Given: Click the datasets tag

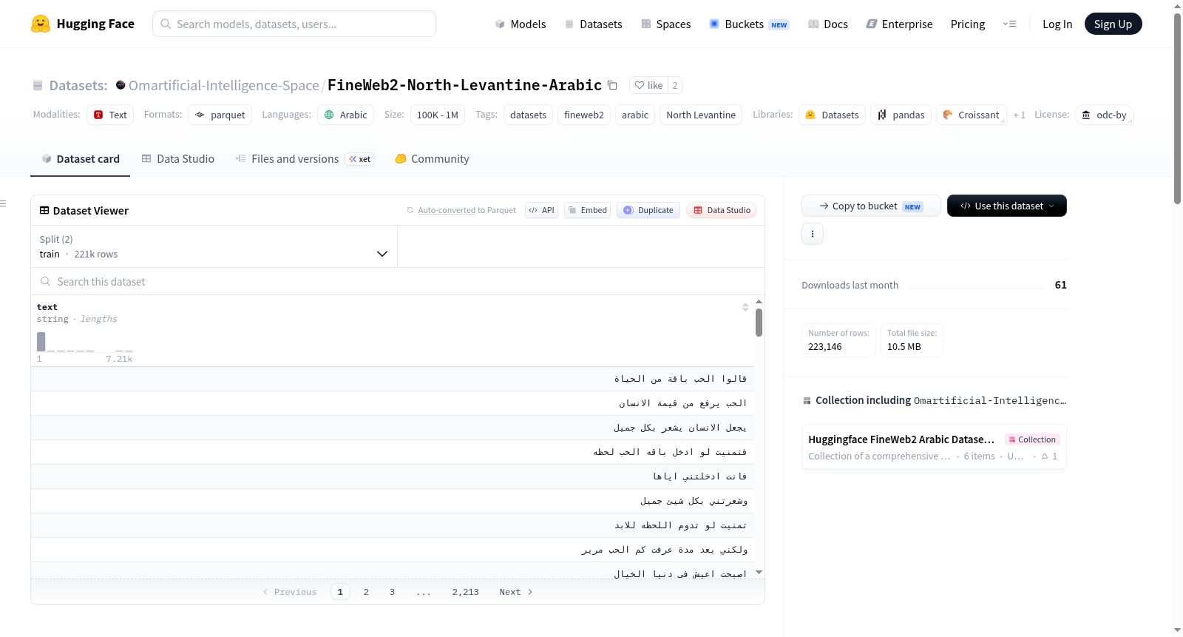Looking at the screenshot, I should coord(529,115).
